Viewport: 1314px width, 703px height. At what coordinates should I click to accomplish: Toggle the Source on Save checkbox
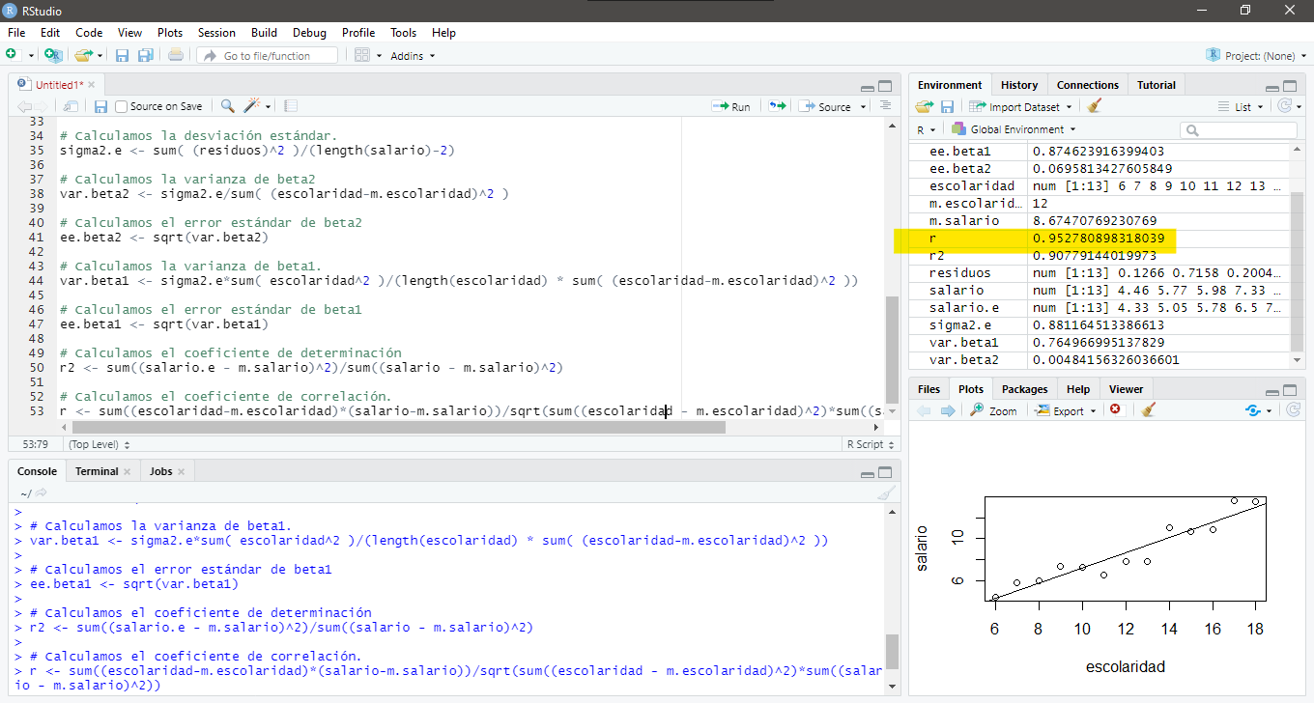(122, 106)
